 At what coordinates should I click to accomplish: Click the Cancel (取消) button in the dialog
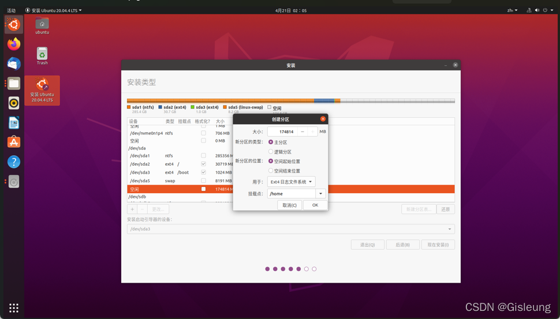[289, 205]
